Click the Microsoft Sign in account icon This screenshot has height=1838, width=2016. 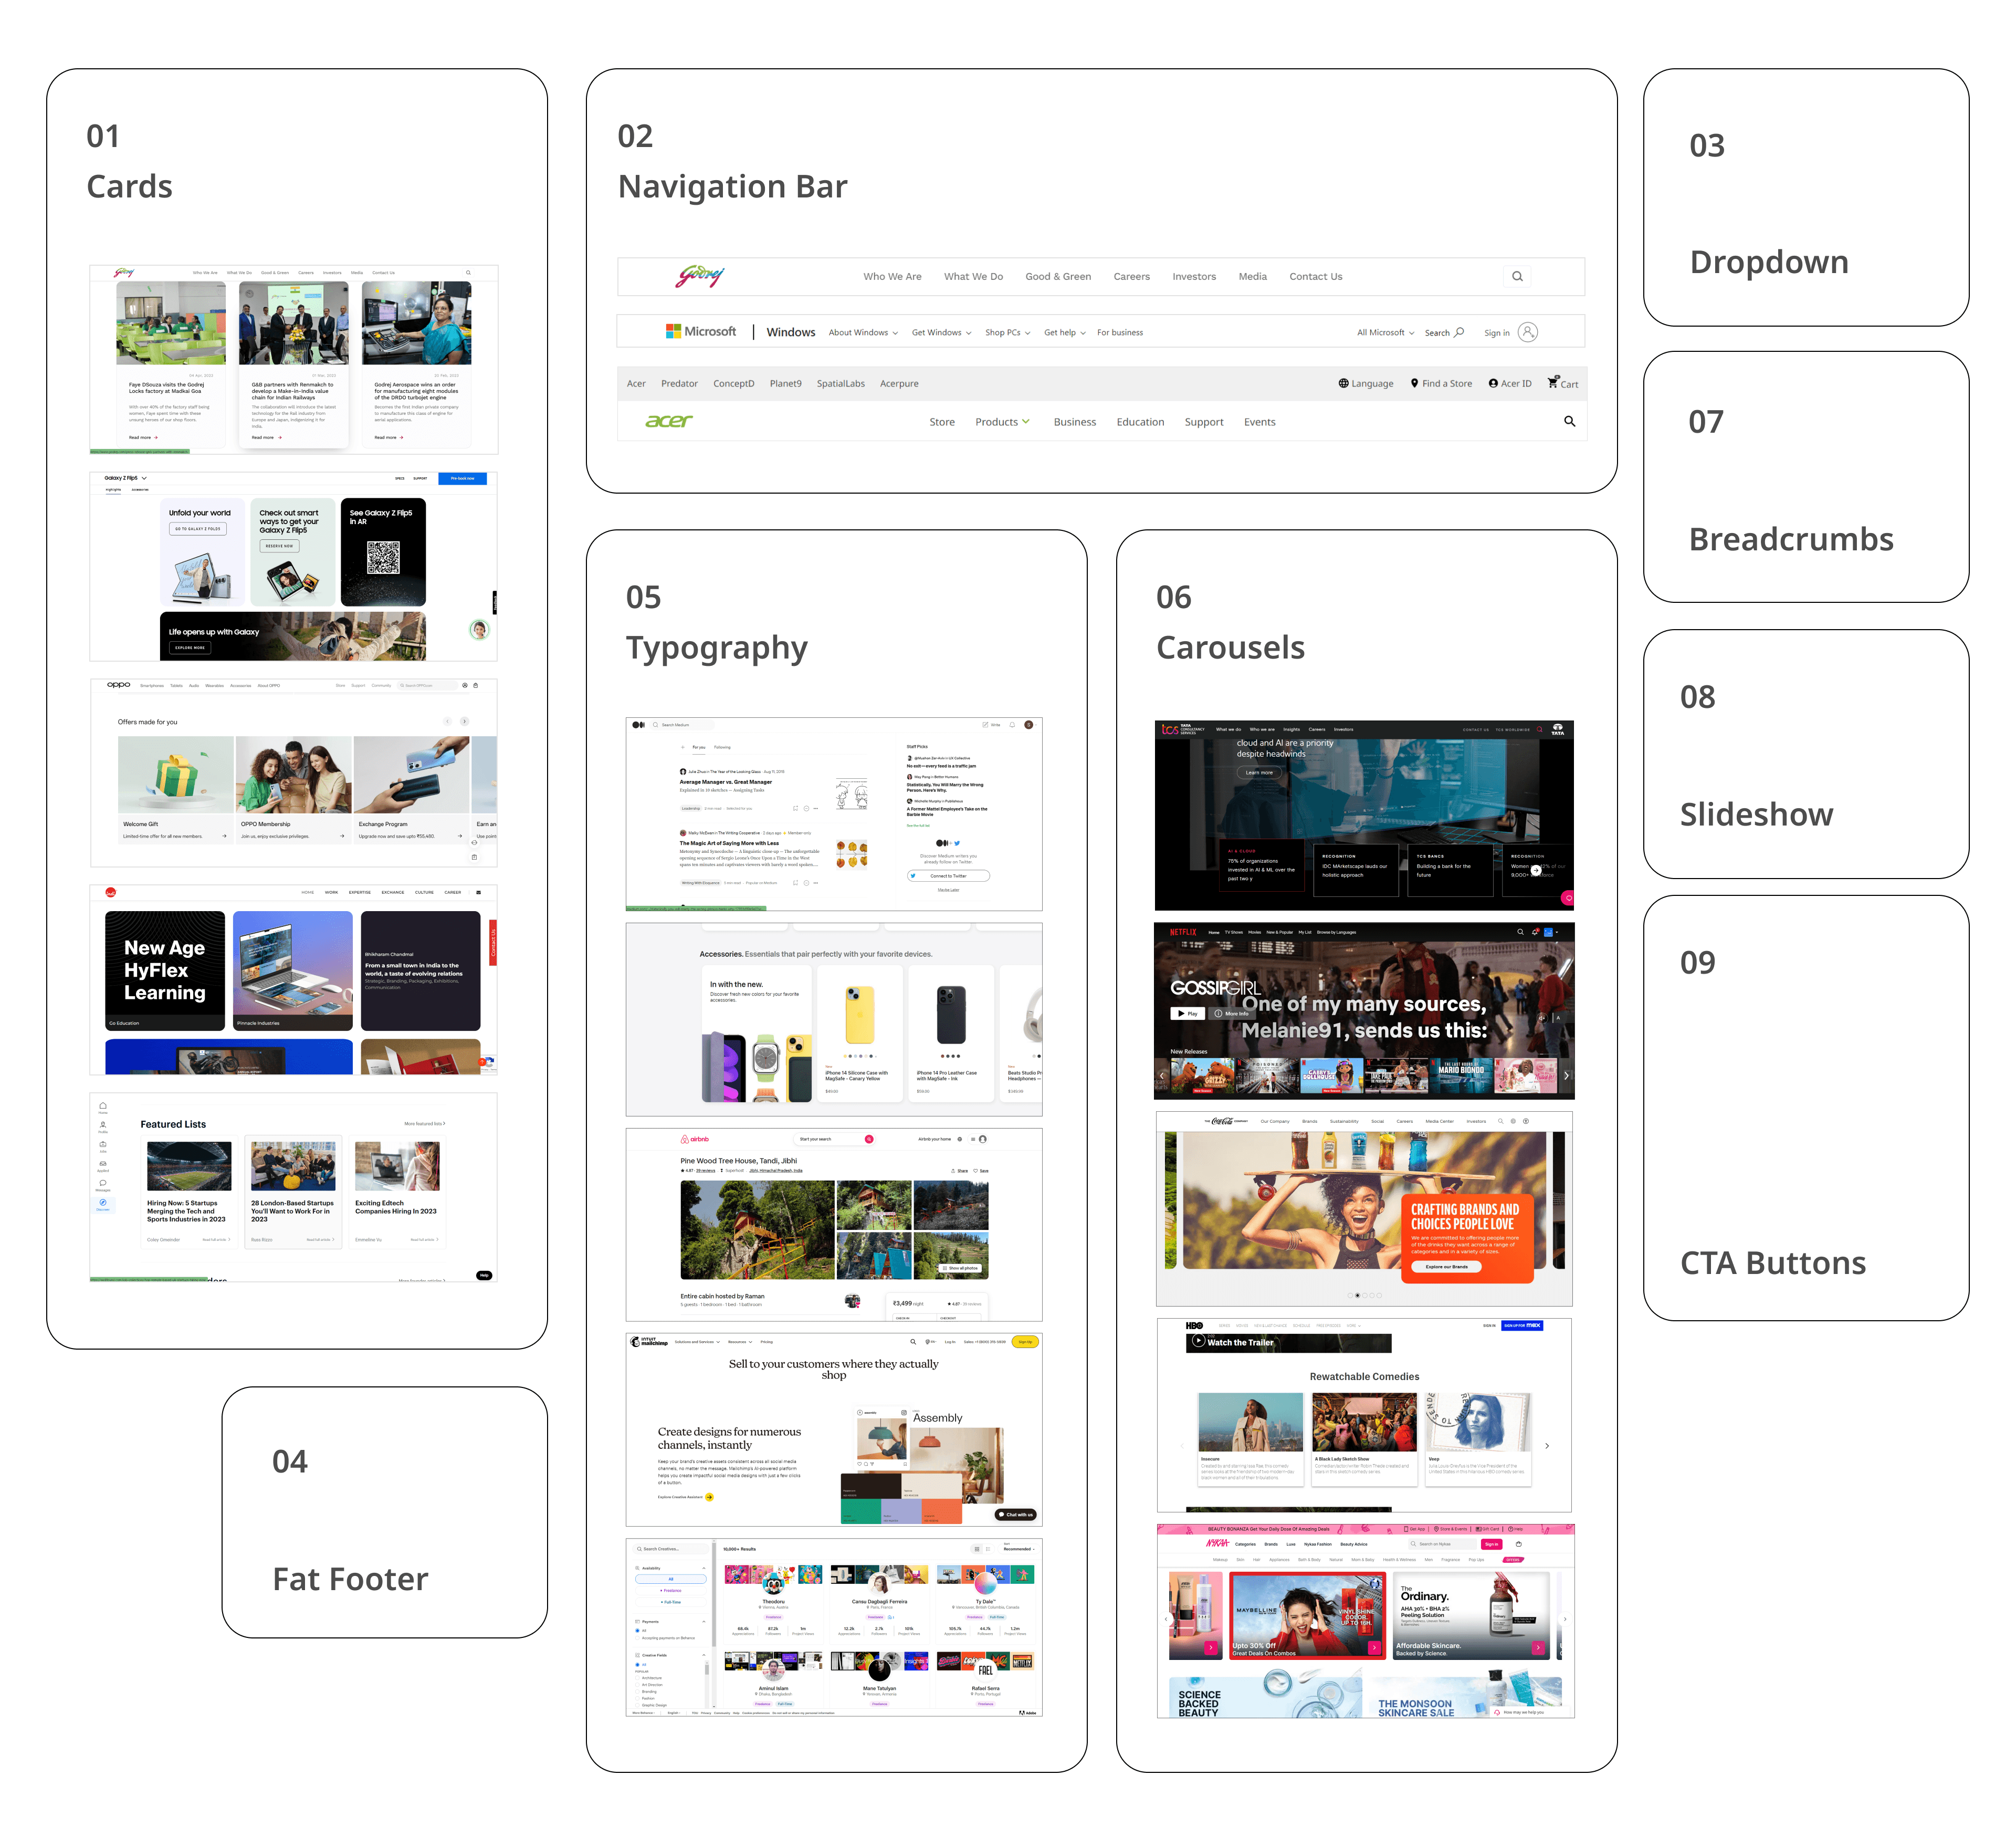click(1527, 332)
